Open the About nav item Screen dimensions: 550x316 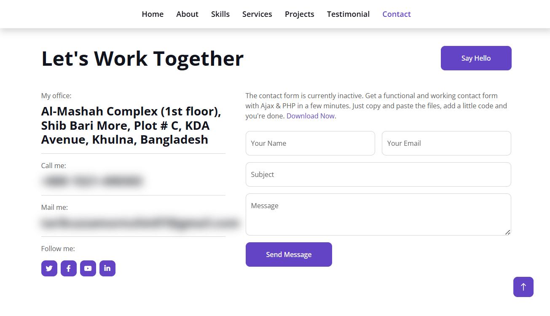[x=187, y=14]
